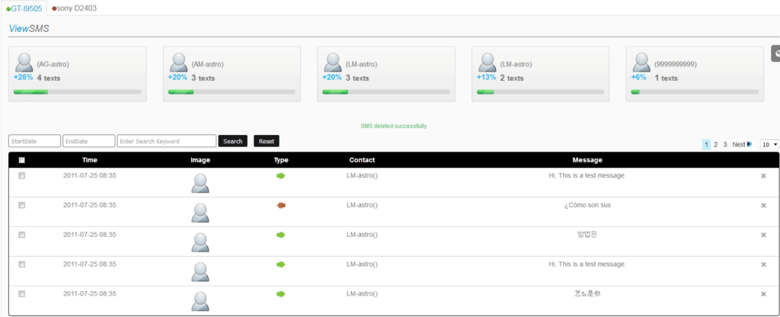Click the 'SMS deleted successfully.' notice
Viewport: 780px width, 317px height.
click(x=394, y=126)
